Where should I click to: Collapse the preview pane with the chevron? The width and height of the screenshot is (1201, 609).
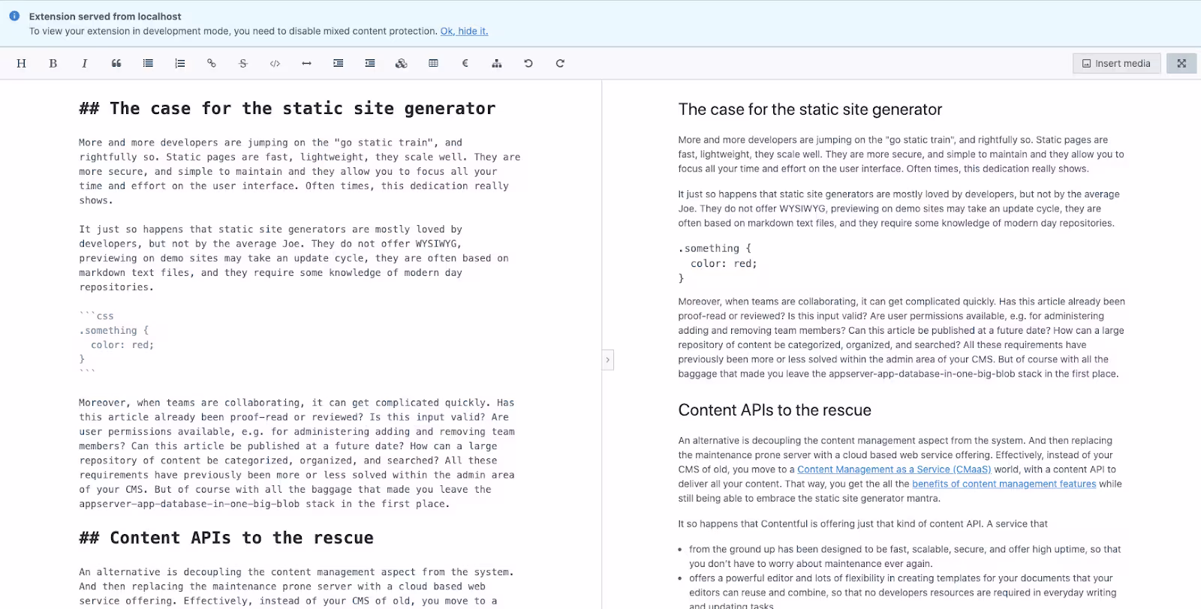pos(608,360)
